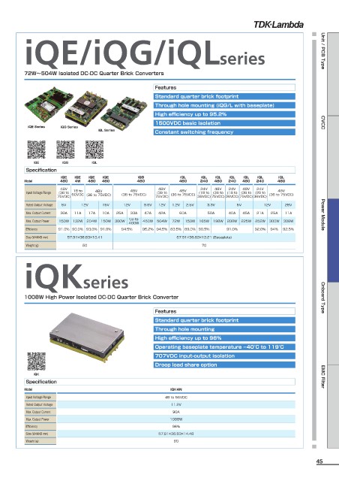Viewport: 339px width, 481px height.
Task: Click the 'Up to 400W' table cell
Action: tap(133, 221)
